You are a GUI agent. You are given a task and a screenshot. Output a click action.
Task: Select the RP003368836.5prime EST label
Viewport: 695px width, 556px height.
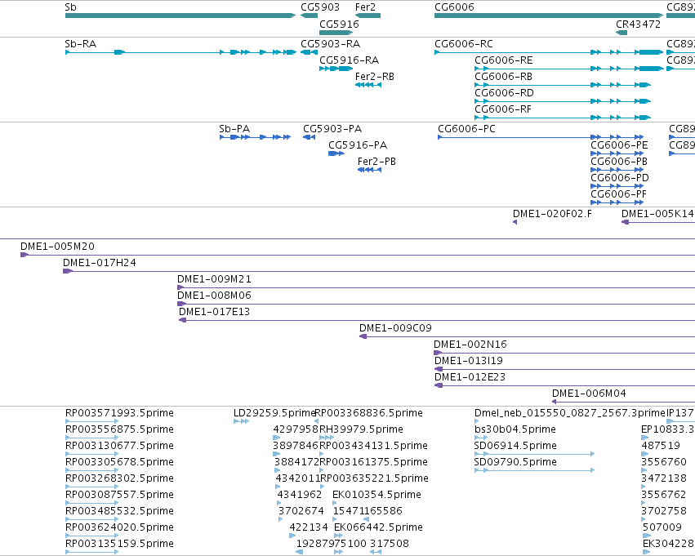369,413
